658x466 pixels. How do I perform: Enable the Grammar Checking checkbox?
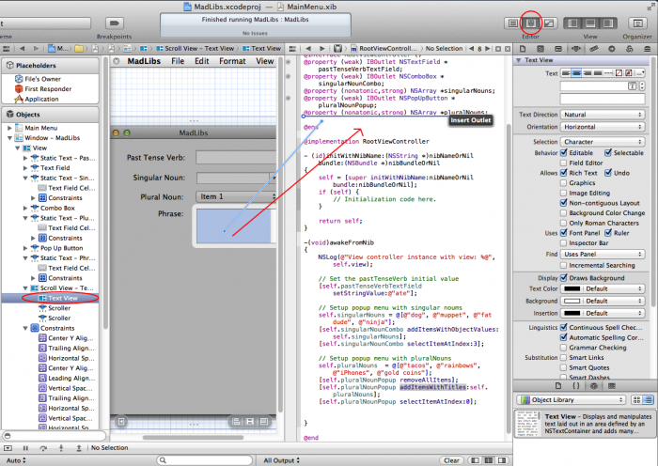[564, 348]
